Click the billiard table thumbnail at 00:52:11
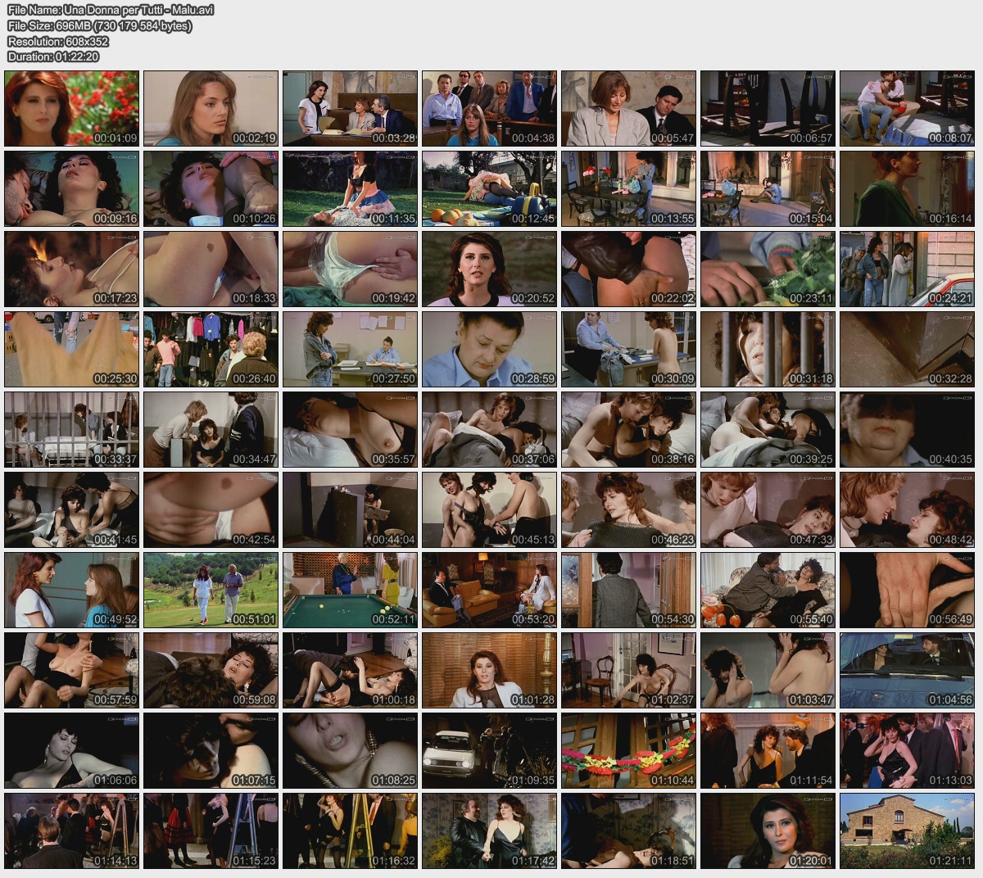Screen dimensions: 983x878 (350, 590)
